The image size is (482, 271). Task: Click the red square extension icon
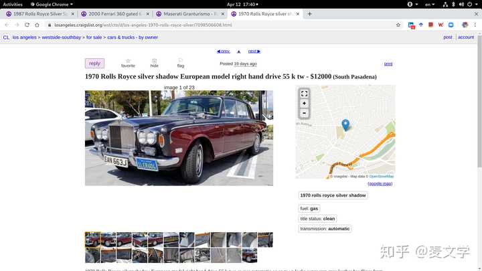(x=430, y=25)
